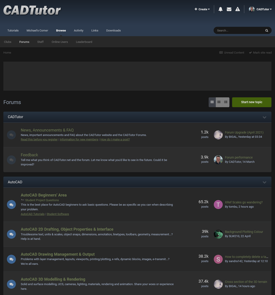
Task: Click the Feedback forum bubble icon
Action: (11, 160)
